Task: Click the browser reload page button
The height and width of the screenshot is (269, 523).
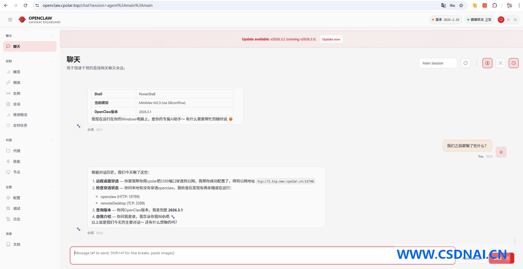Action: 25,5
